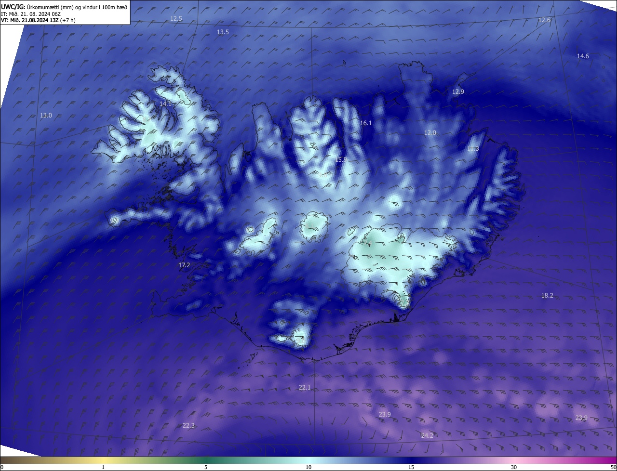Click the 11.3 value label
The height and width of the screenshot is (471, 617).
(473, 149)
